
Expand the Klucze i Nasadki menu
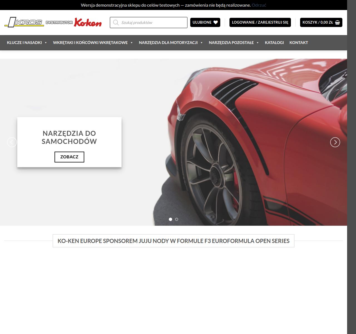27,43
